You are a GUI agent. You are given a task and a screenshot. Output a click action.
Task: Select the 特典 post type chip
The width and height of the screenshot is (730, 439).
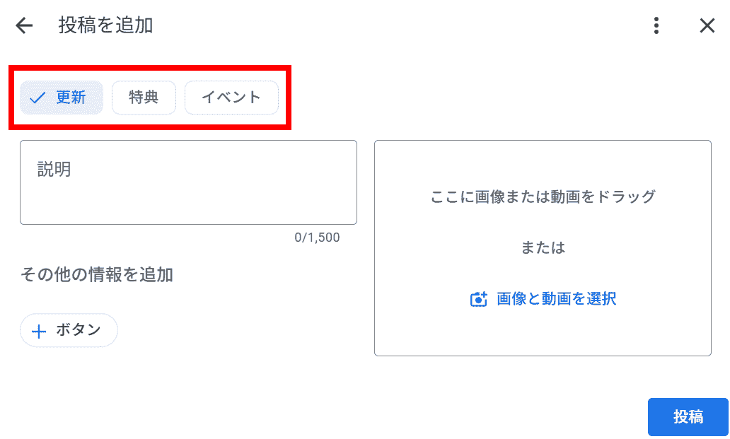pyautogui.click(x=144, y=98)
